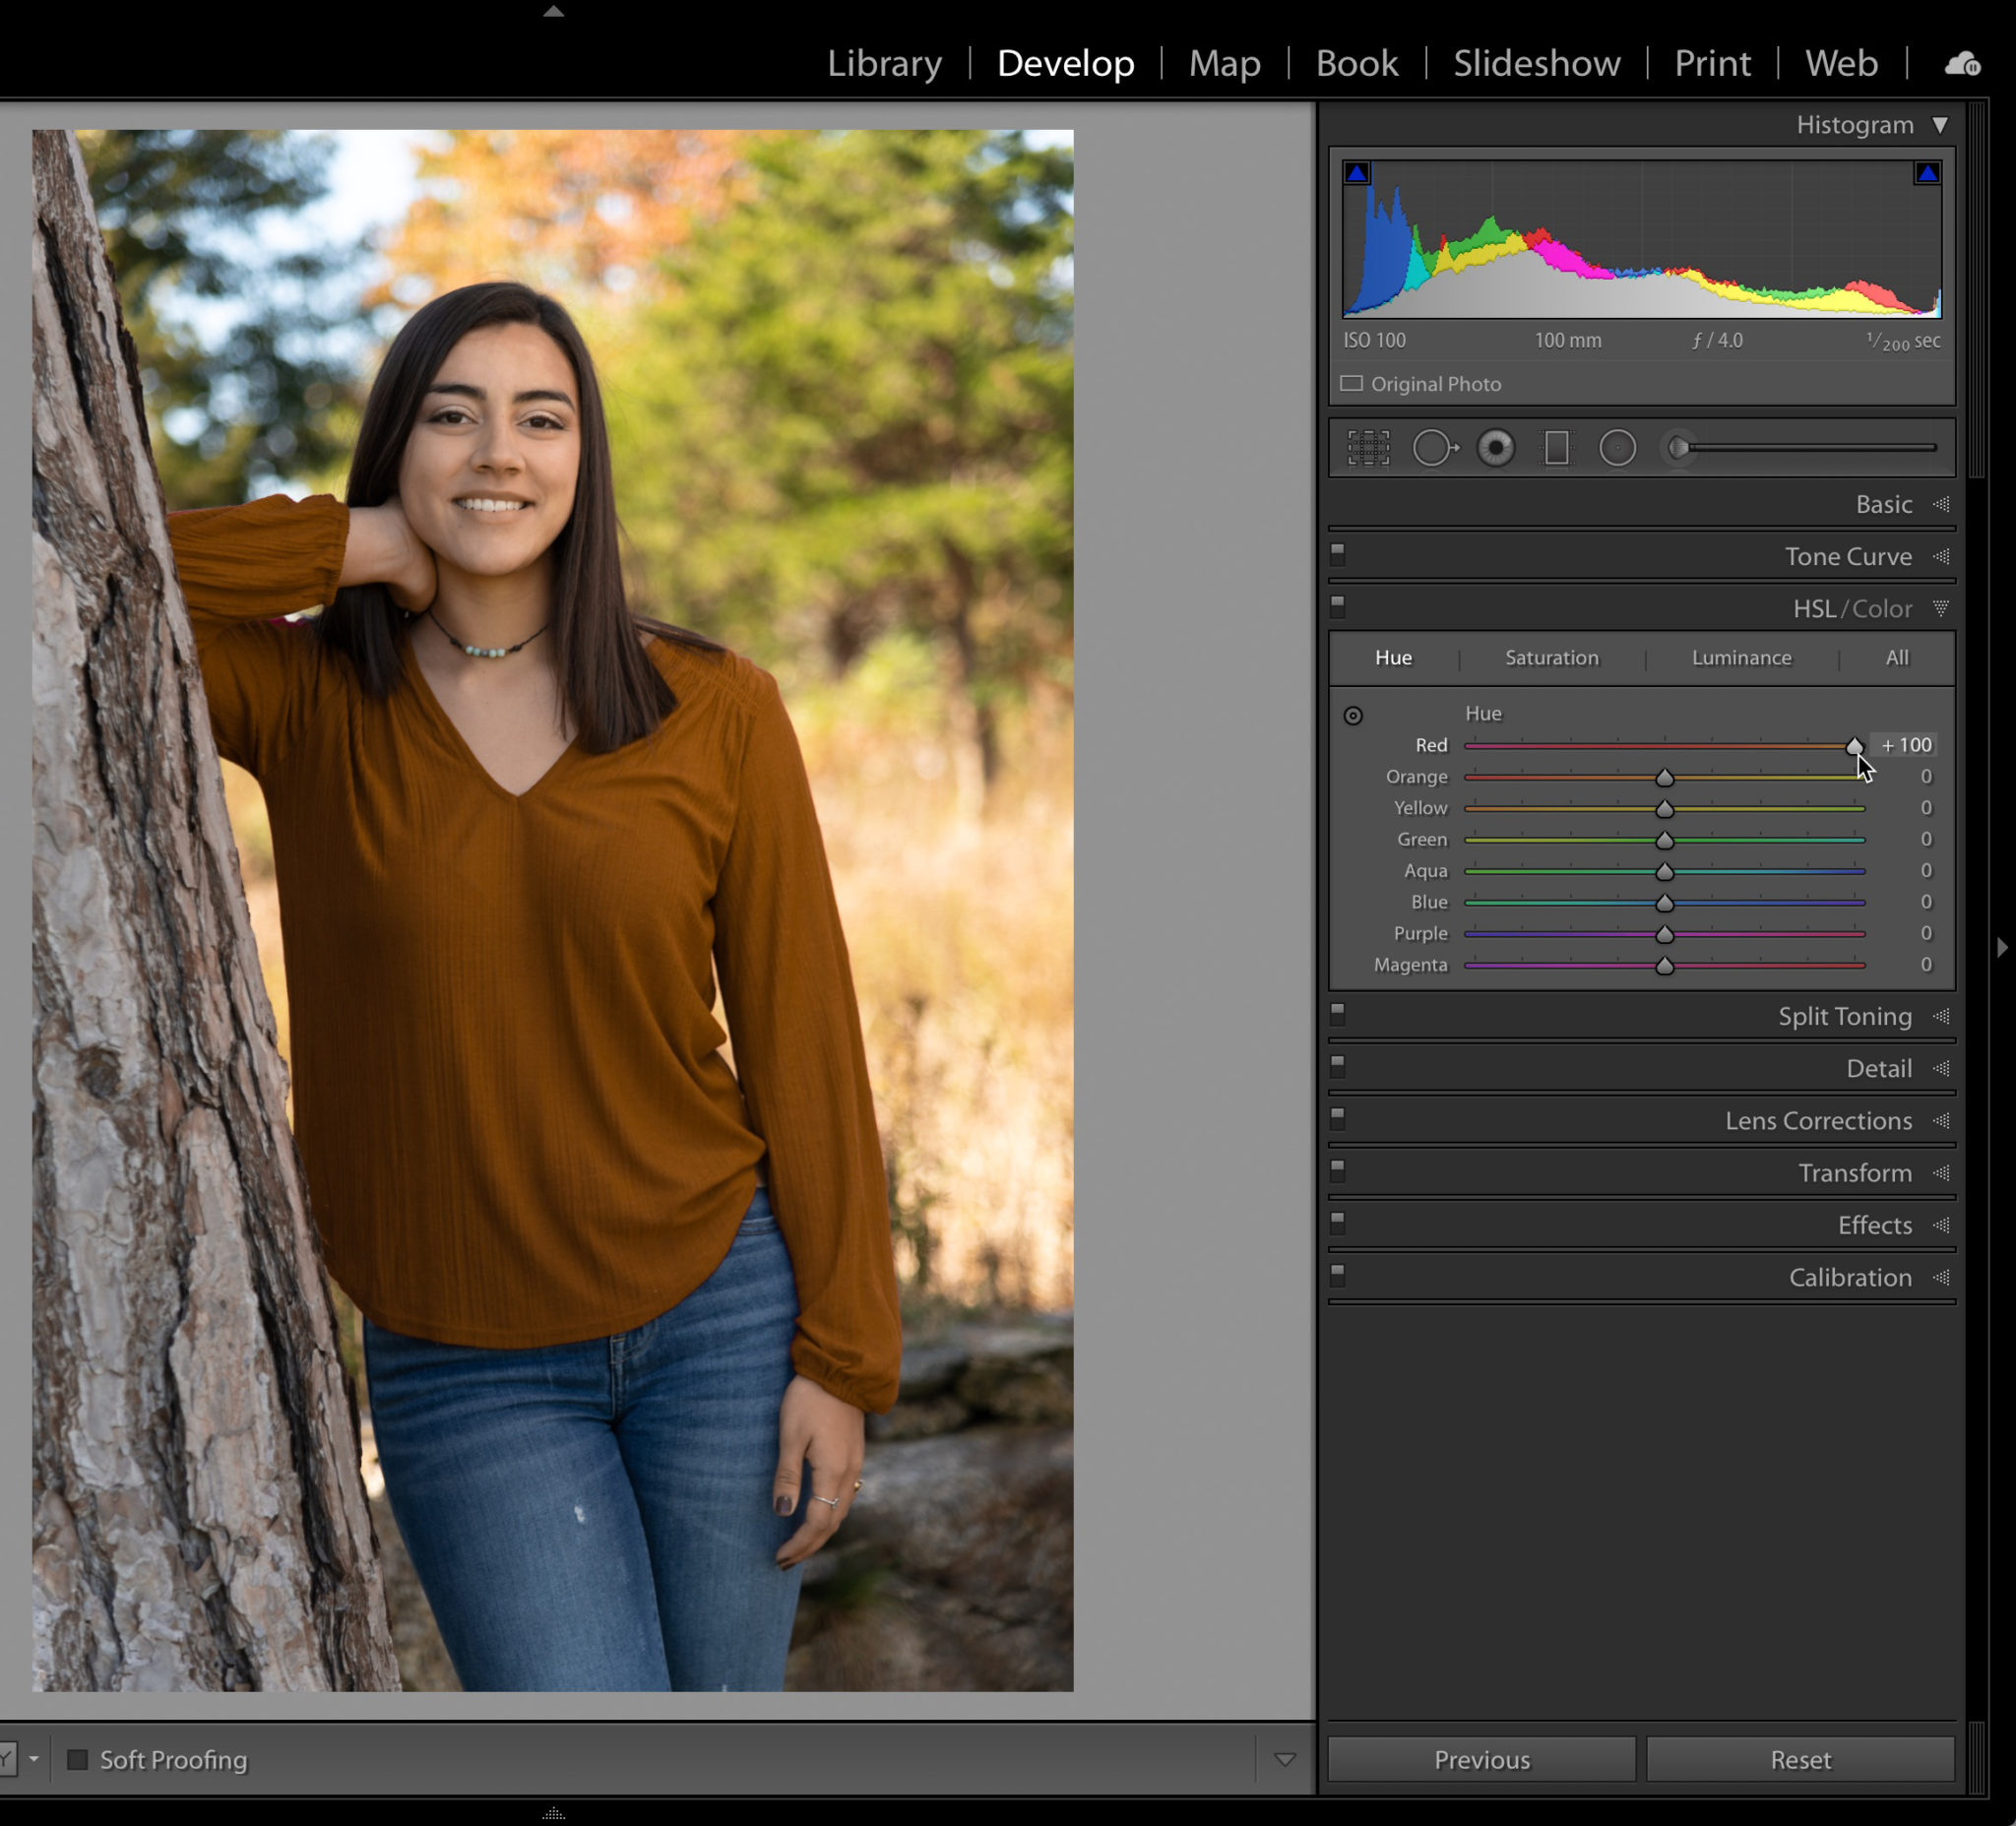Screen dimensions: 2016x1826
Task: Toggle the shadow clipping indicator on histogram
Action: coord(1357,171)
